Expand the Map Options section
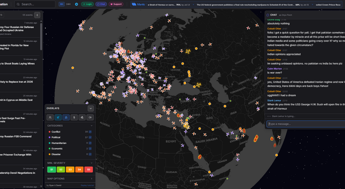 pyautogui.click(x=69, y=178)
